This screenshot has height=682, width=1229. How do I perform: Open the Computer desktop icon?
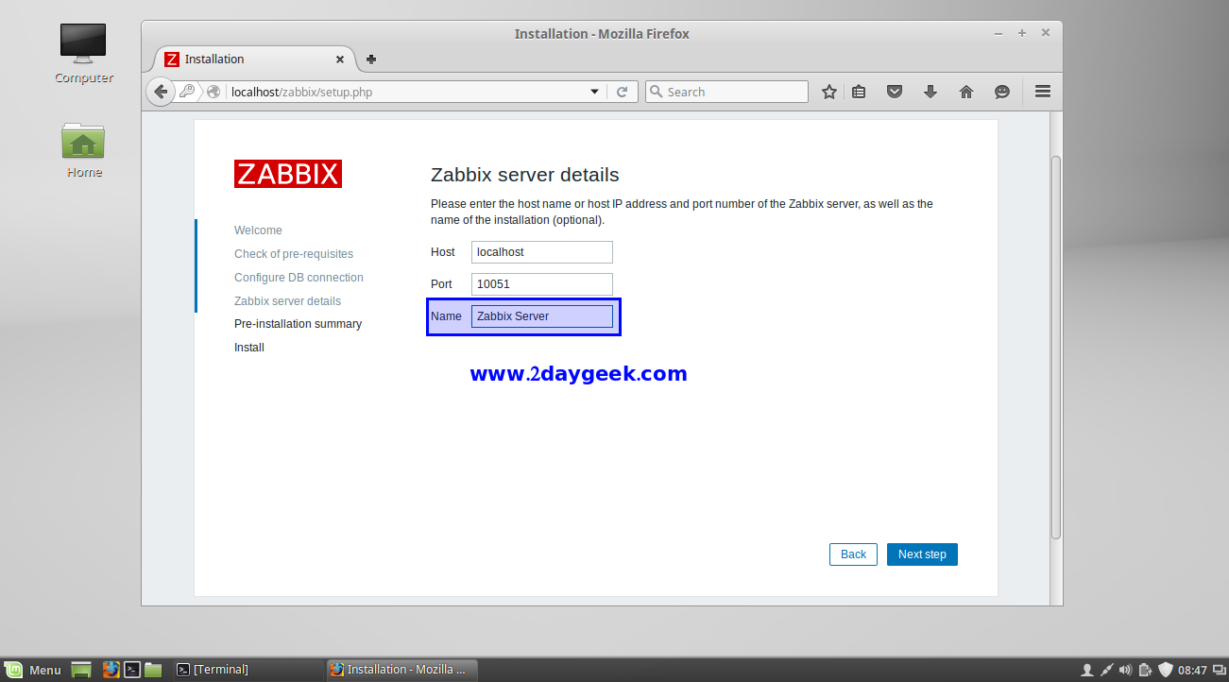[x=83, y=54]
